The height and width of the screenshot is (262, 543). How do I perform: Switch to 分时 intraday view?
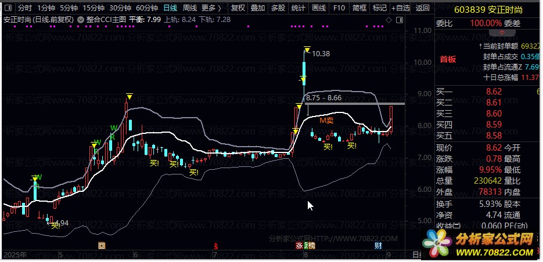[x=26, y=8]
